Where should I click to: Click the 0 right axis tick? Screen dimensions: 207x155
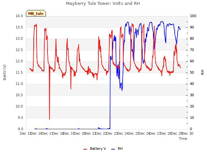[x=191, y=129]
